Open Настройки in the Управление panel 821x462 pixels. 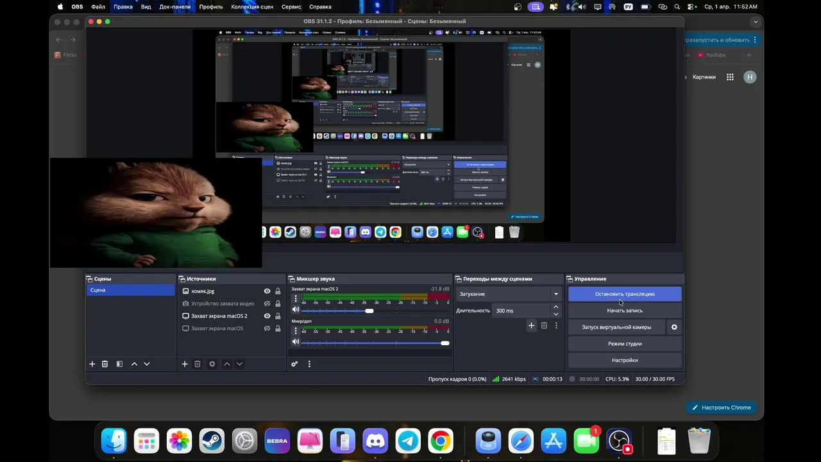(x=625, y=361)
